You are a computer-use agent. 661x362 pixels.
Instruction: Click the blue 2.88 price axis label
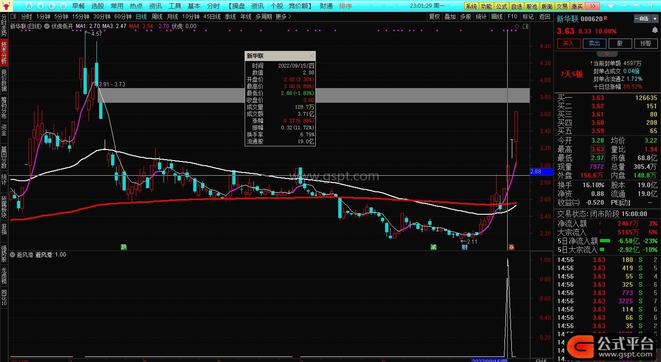coord(541,172)
